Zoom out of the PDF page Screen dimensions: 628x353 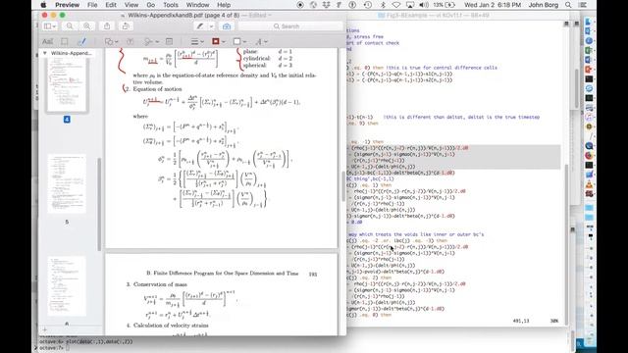pos(70,26)
